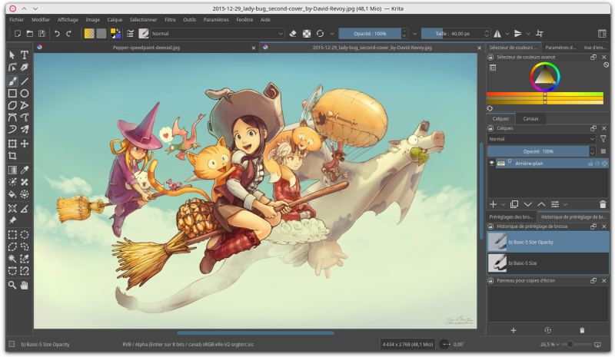Select the Color Picker eyedropper tool
Viewport: 615px width, 357px height.
pyautogui.click(x=25, y=170)
